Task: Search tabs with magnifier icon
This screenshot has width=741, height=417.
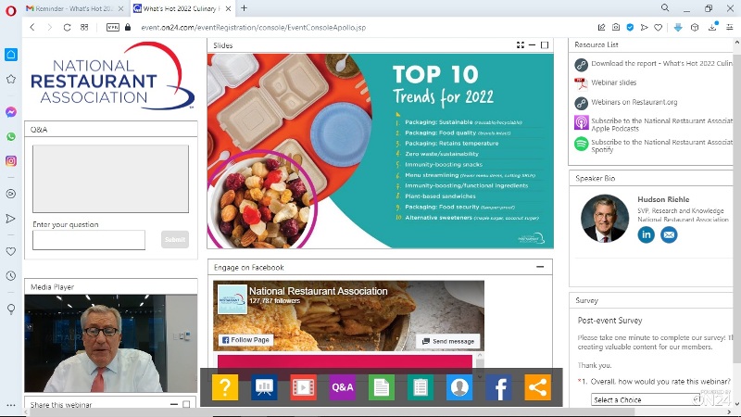Action: (x=665, y=8)
